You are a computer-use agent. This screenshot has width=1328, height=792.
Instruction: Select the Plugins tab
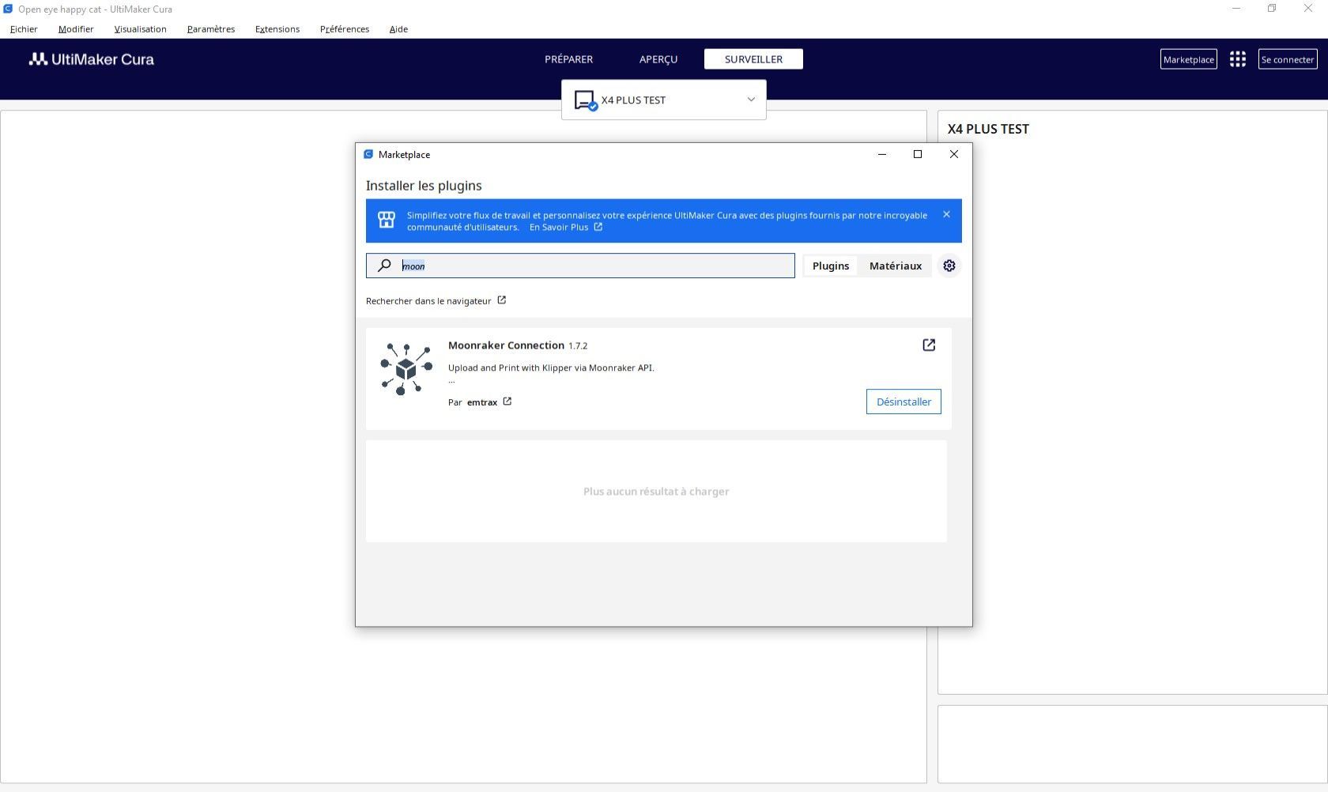point(831,266)
